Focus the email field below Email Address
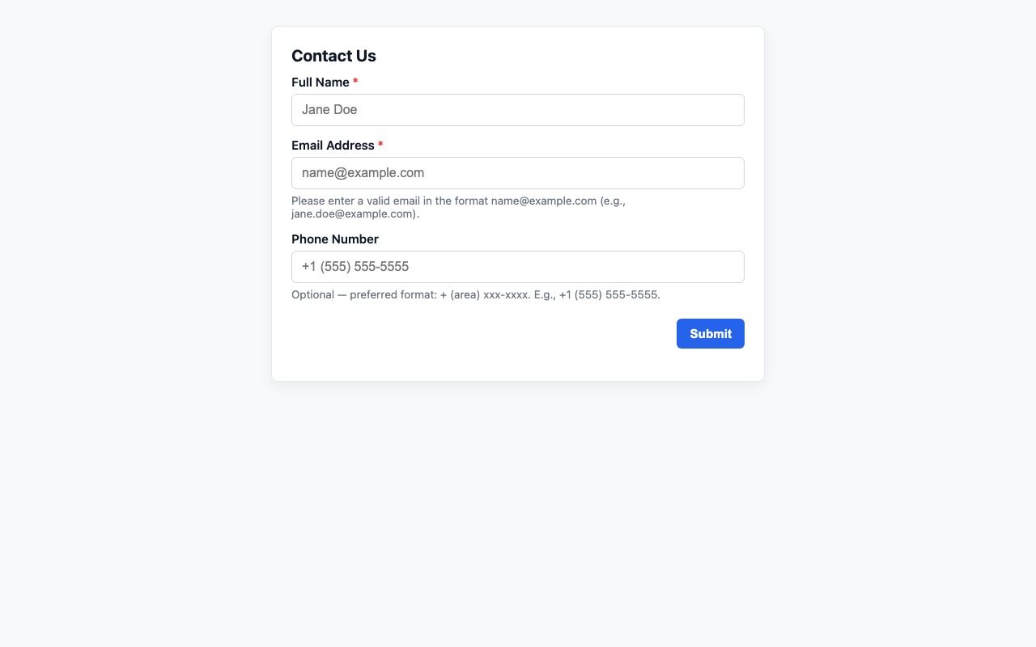The image size is (1036, 647). (x=518, y=173)
